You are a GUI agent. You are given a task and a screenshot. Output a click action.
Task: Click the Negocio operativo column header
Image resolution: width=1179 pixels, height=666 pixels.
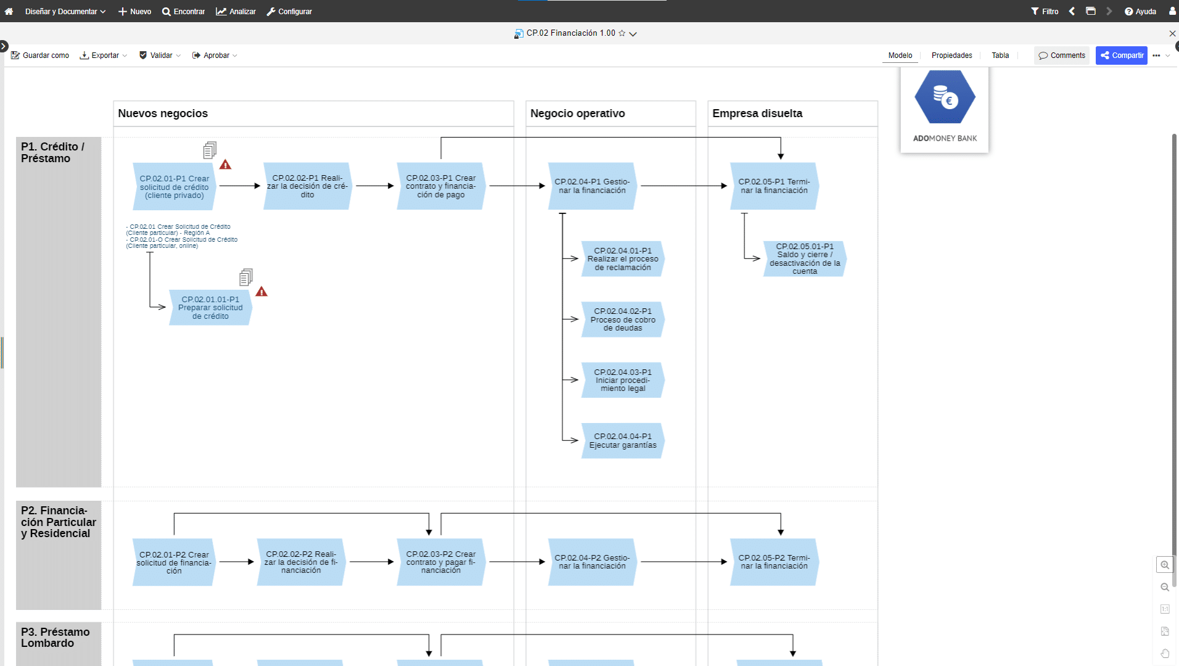pos(610,113)
